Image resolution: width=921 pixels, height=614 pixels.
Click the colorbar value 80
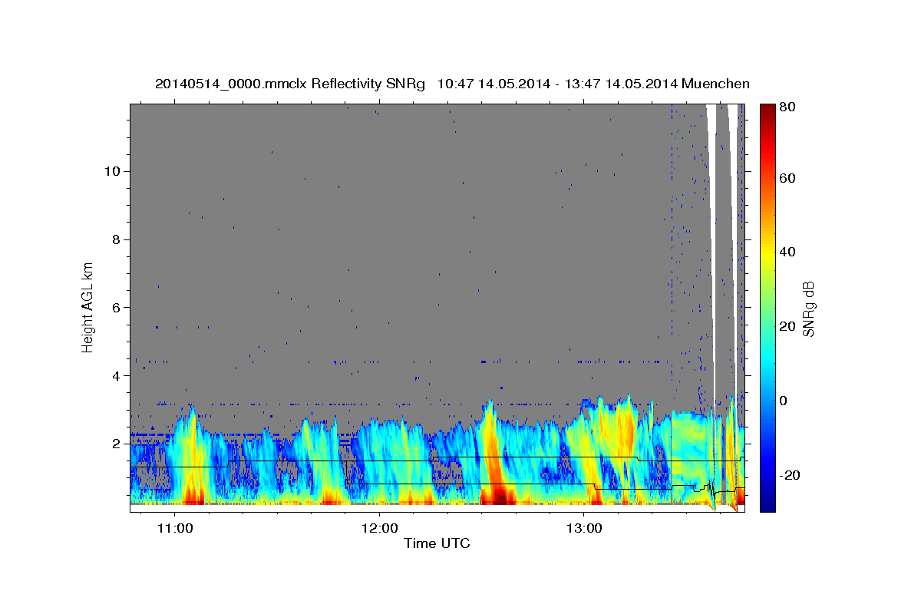click(x=787, y=107)
